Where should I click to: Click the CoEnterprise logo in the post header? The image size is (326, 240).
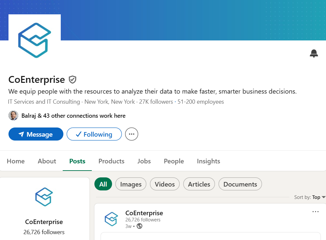[111, 219]
